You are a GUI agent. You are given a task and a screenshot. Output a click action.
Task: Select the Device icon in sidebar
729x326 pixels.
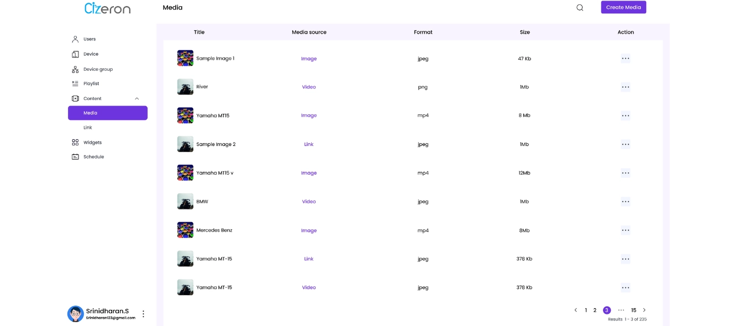click(x=75, y=54)
